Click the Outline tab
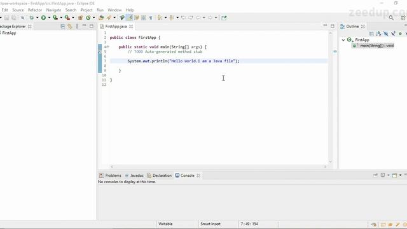407x229 pixels. click(352, 27)
